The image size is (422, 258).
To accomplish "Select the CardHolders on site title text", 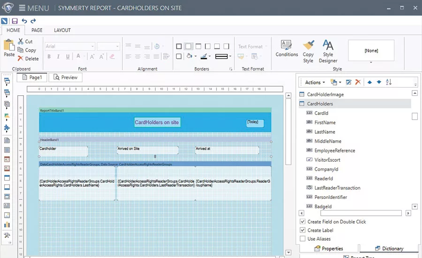I will coord(157,122).
